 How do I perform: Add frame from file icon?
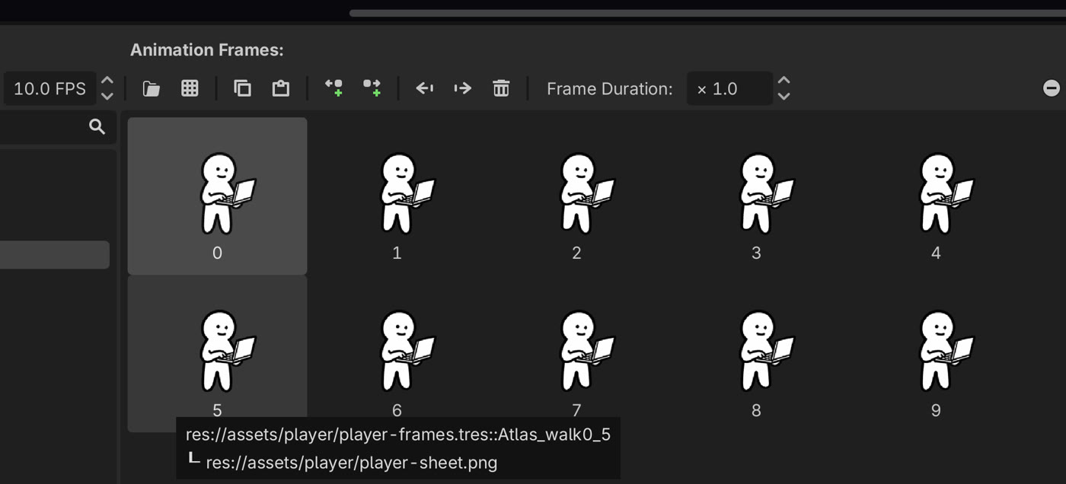point(152,88)
